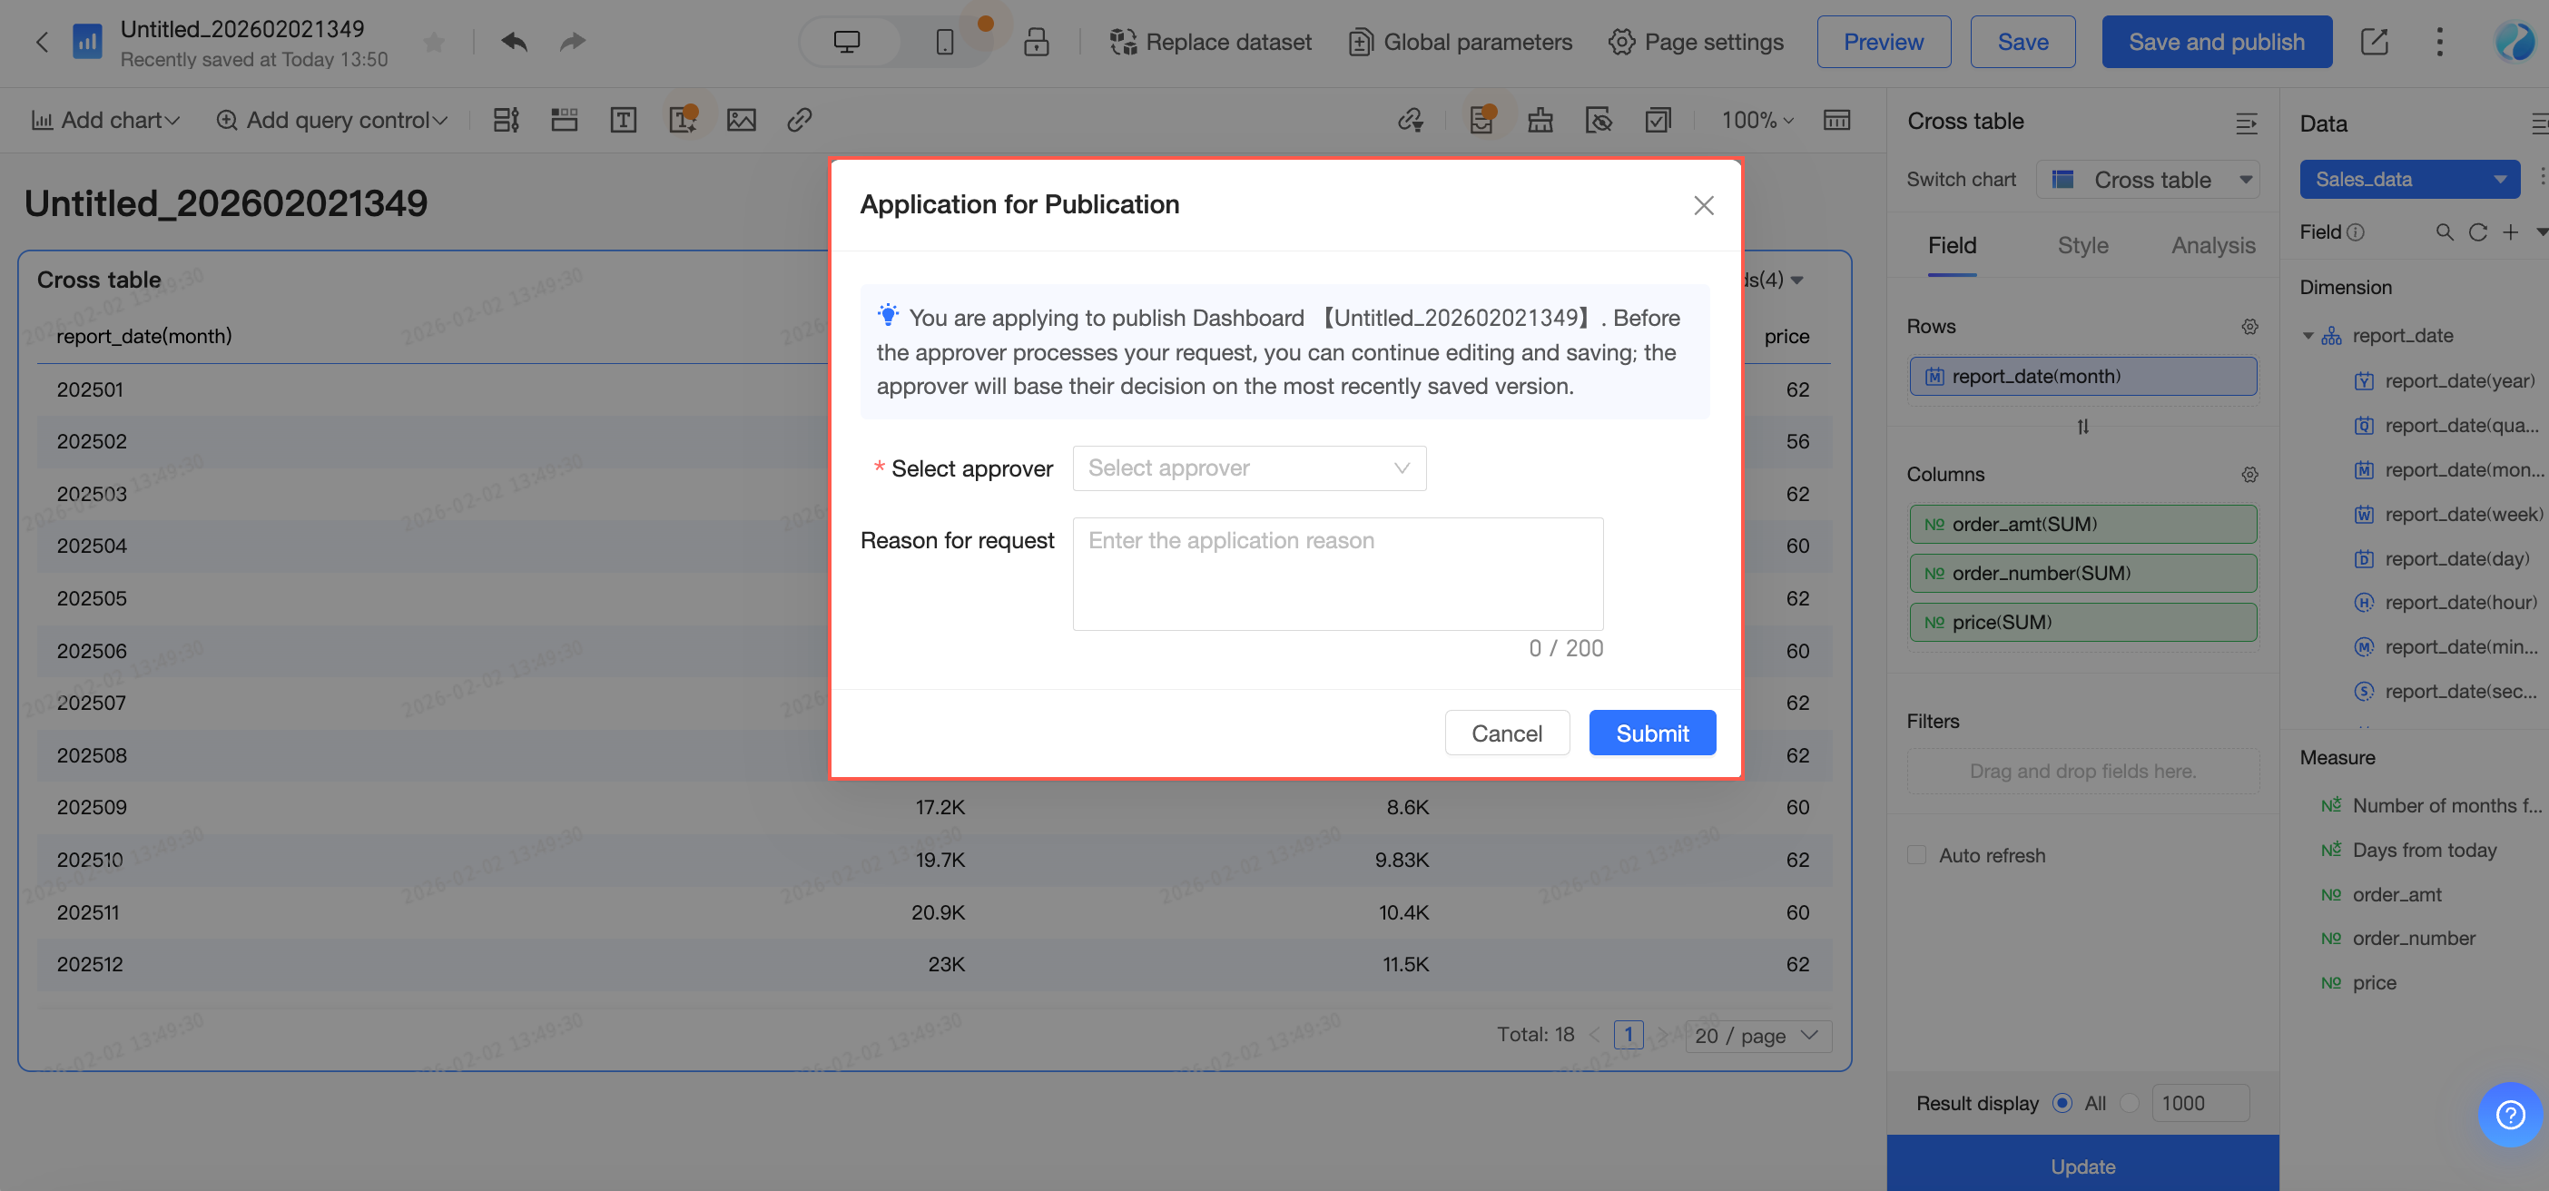Switch to the Analysis tab
The height and width of the screenshot is (1191, 2549).
point(2212,245)
